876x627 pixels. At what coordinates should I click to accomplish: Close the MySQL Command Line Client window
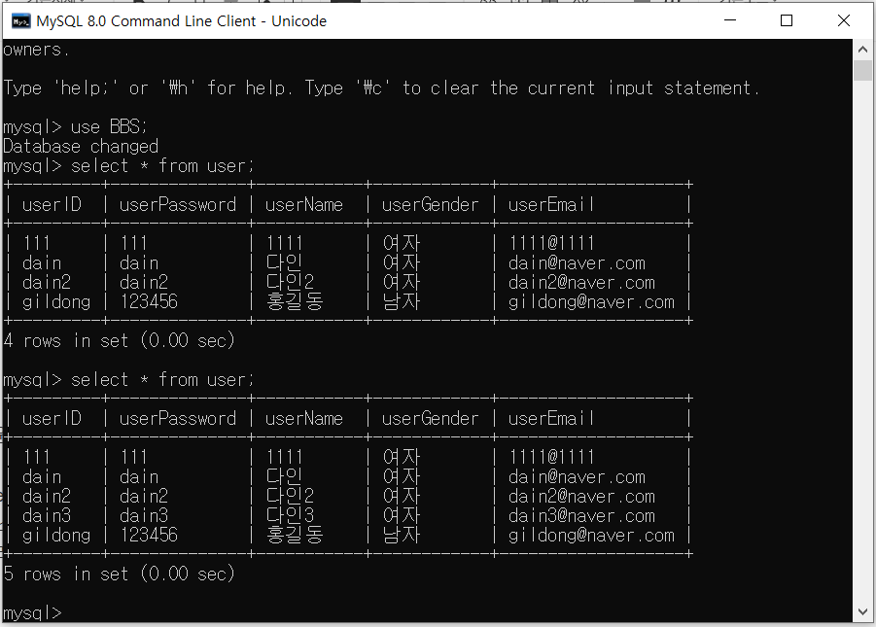coord(844,20)
